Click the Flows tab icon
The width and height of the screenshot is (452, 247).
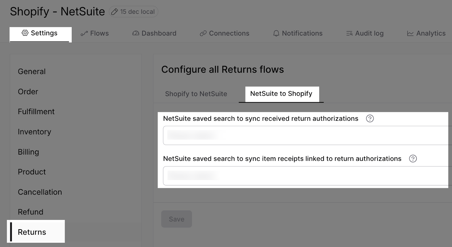click(84, 33)
